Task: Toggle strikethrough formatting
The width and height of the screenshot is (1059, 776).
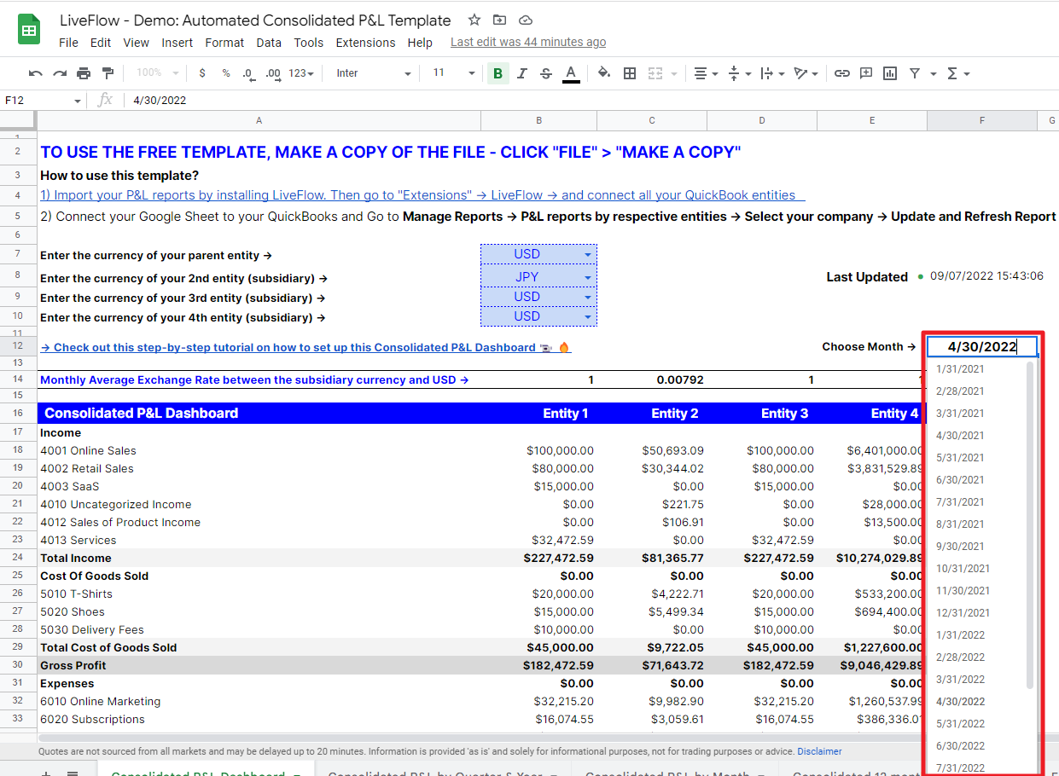Action: (546, 73)
